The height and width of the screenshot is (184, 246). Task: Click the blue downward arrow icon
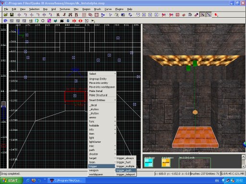[x=68, y=21]
